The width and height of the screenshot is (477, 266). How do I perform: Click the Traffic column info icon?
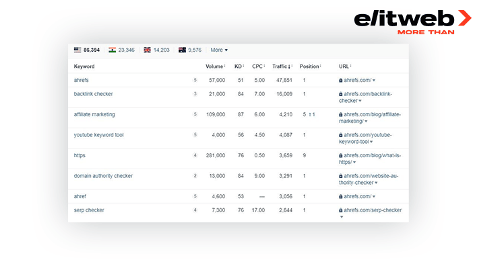point(292,66)
